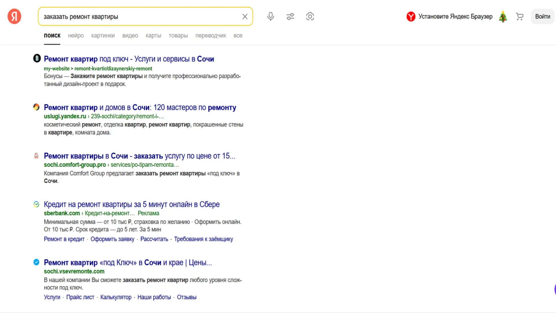The width and height of the screenshot is (556, 313).
Task: Open the shopping cart icon
Action: pos(520,17)
